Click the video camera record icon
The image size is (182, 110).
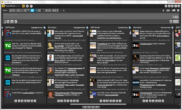174,10
